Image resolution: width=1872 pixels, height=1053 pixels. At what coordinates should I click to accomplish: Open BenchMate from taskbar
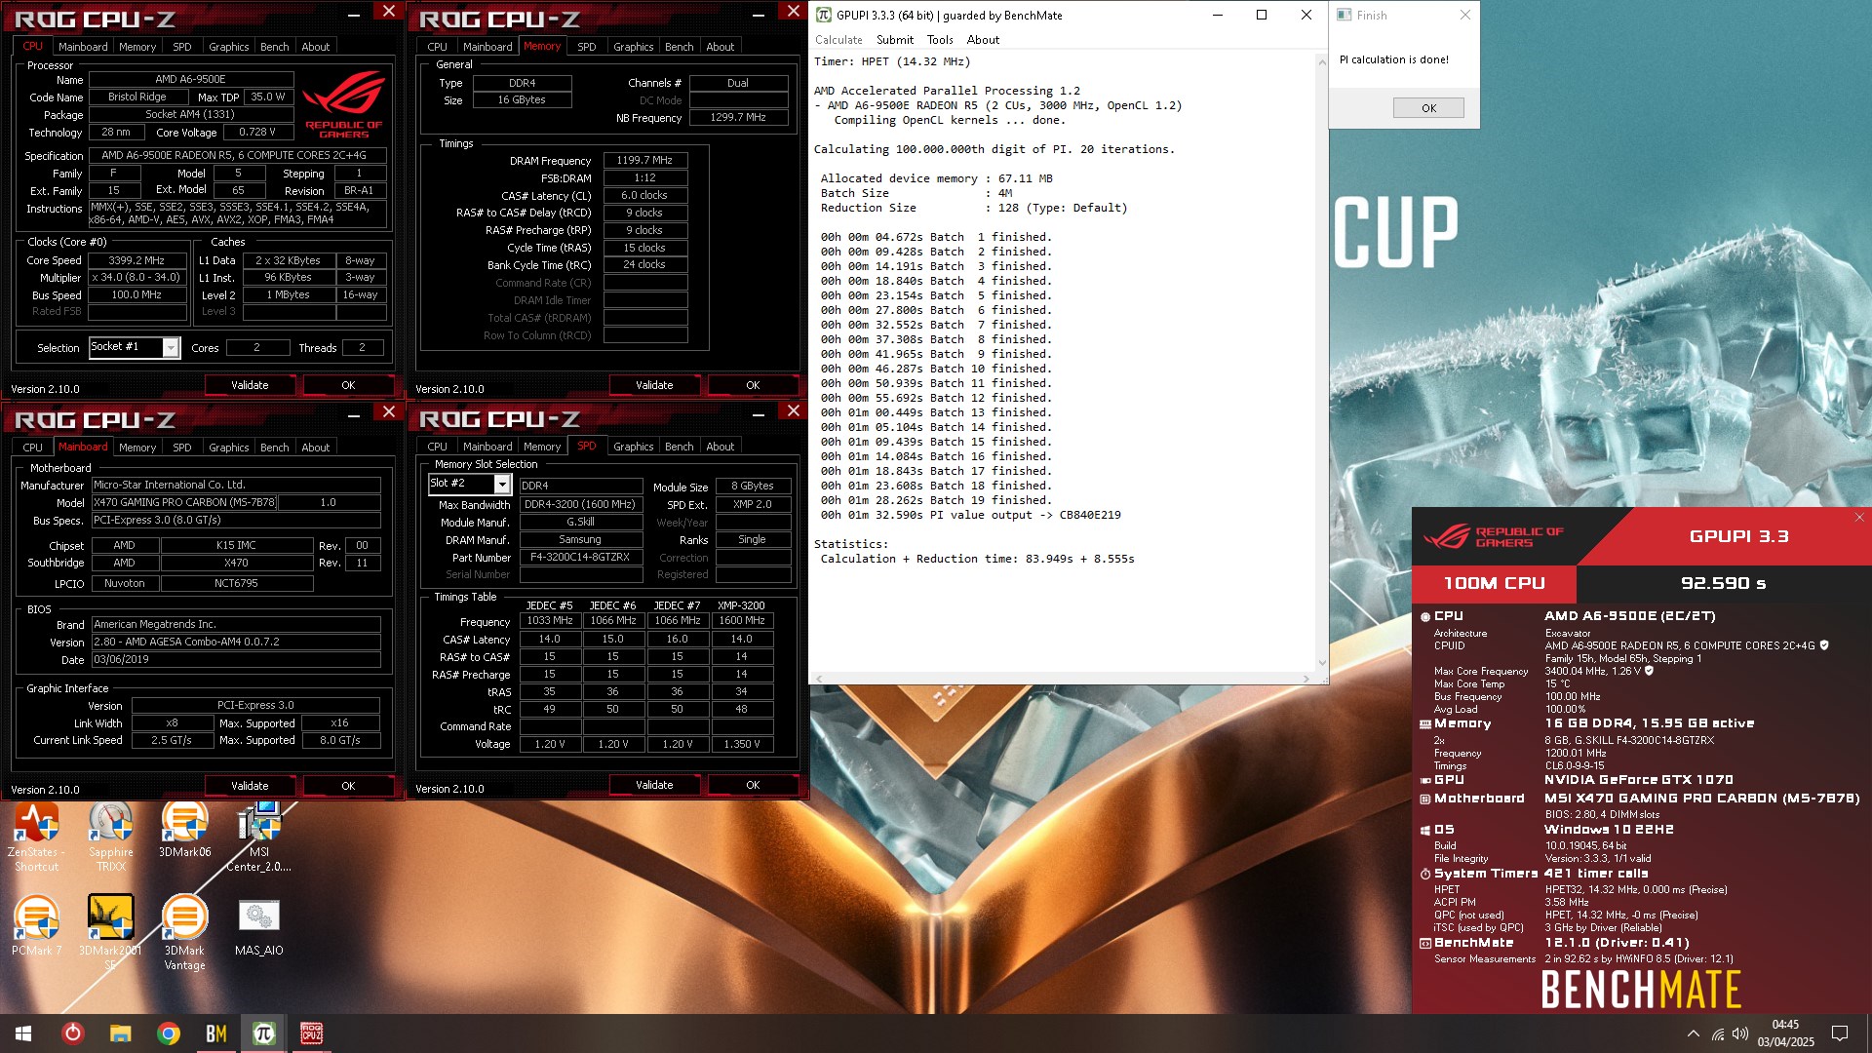tap(215, 1033)
